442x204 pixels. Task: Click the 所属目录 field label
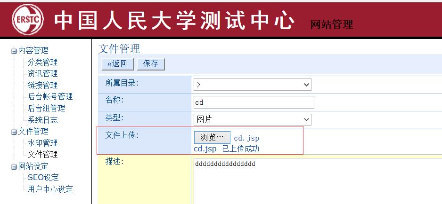[x=122, y=83]
